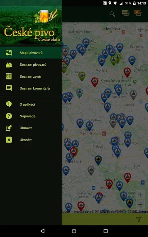The image size is (148, 237).
Task: Zoom in with the map plus button
Action: (x=140, y=195)
